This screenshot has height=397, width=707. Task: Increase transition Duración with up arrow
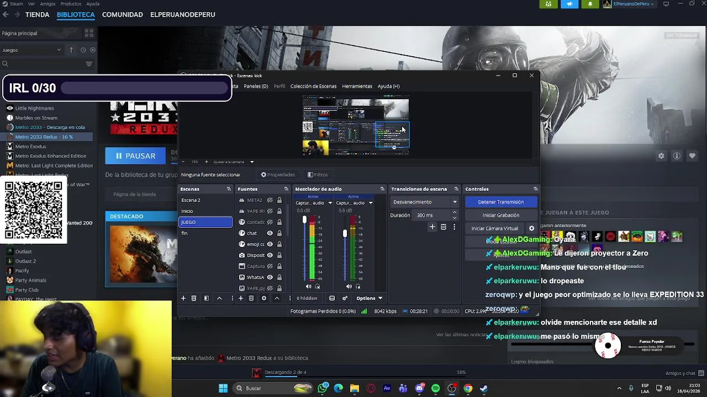(455, 212)
